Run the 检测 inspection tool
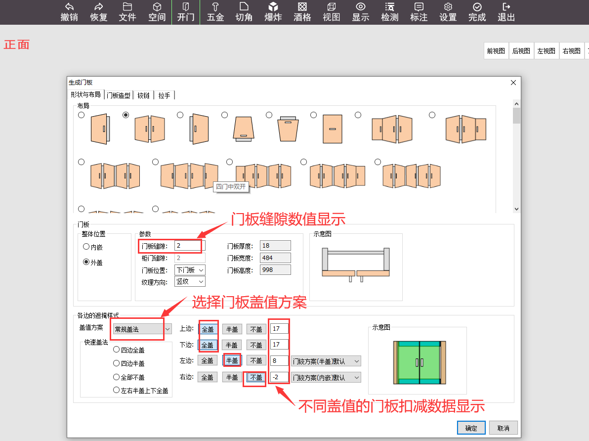 pyautogui.click(x=389, y=12)
